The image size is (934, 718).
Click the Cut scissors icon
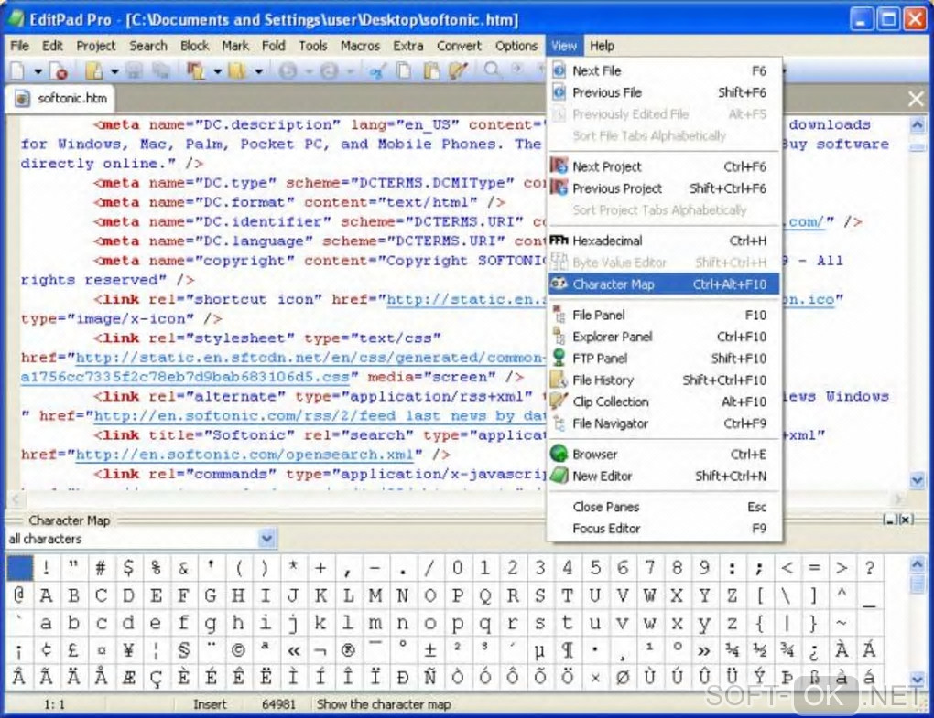(377, 71)
